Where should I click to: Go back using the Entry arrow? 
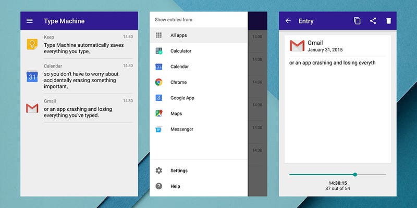pos(288,21)
